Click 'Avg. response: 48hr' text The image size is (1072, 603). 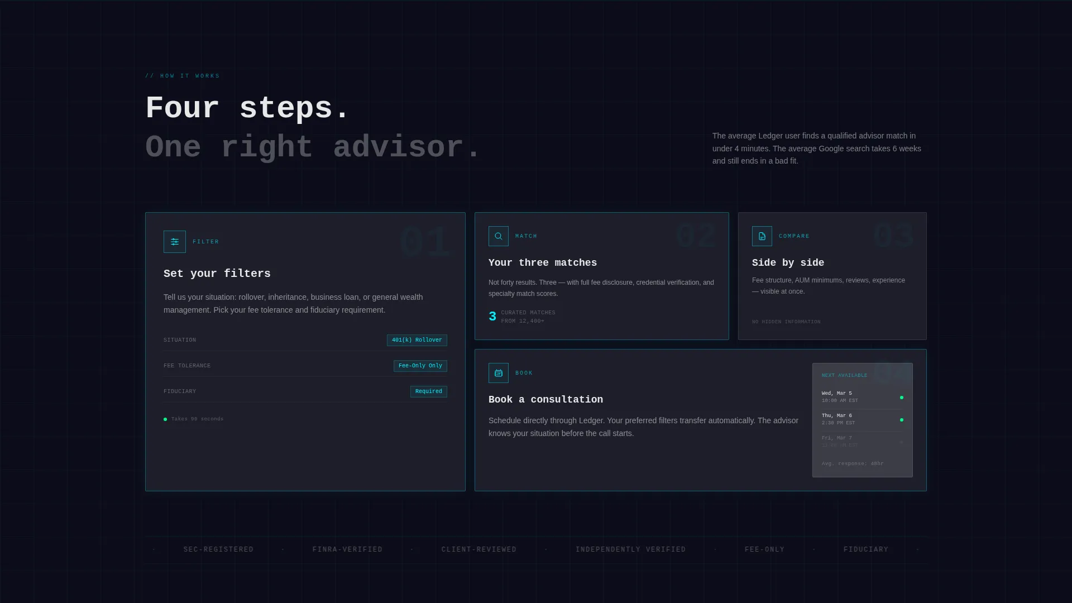tap(853, 463)
